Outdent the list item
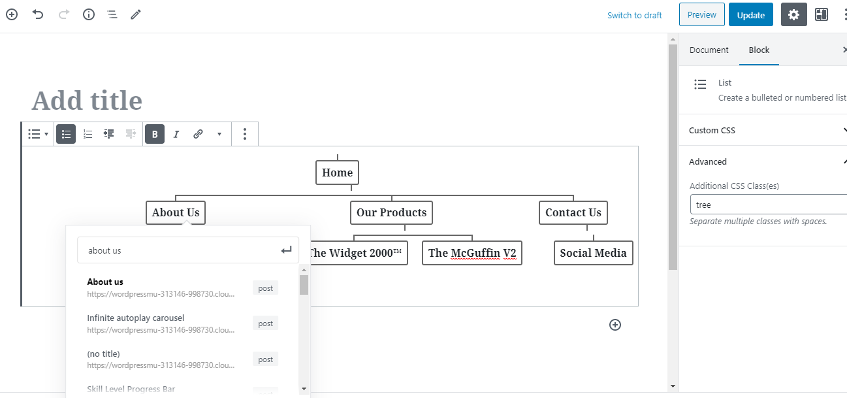The width and height of the screenshot is (847, 398). (x=109, y=134)
